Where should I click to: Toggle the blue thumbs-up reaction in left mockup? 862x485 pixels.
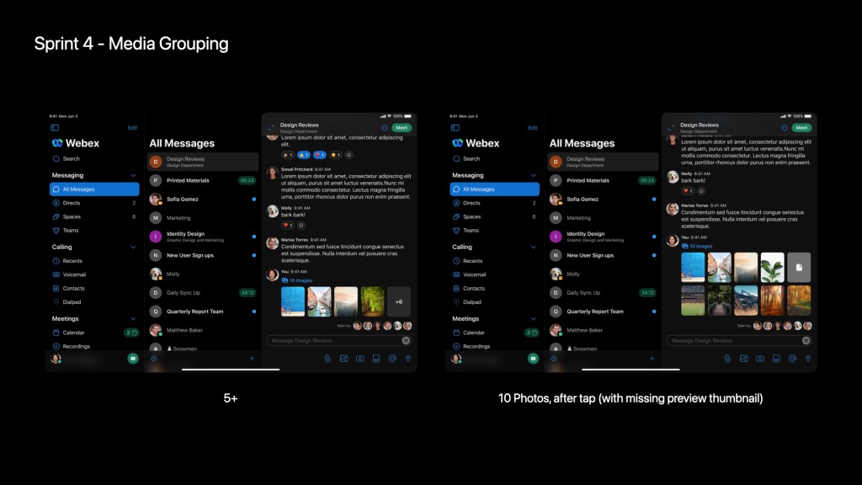click(303, 155)
